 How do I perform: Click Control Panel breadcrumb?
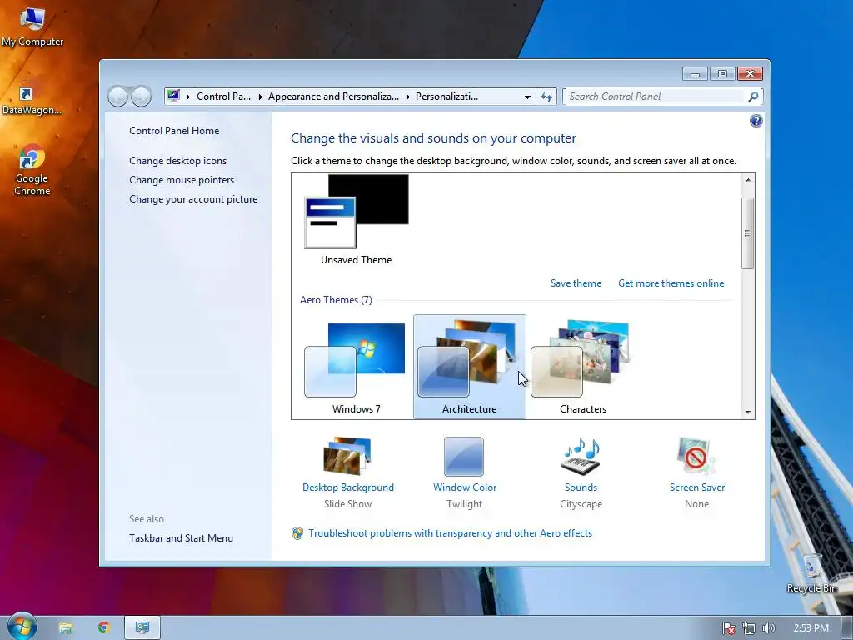click(x=223, y=97)
